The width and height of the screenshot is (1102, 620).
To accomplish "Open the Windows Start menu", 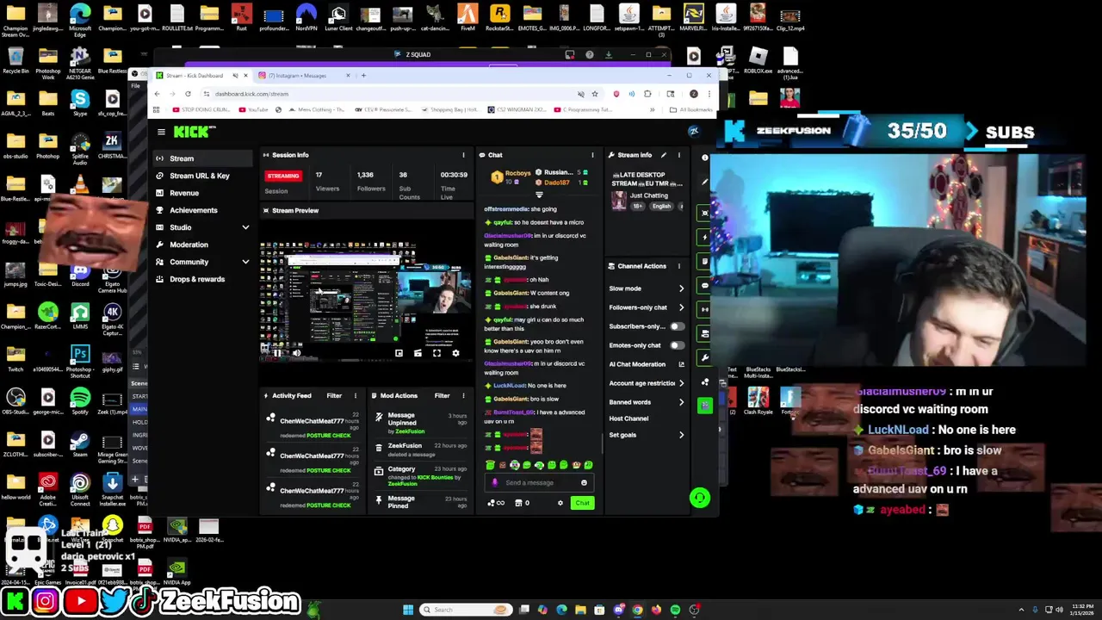I will [408, 610].
